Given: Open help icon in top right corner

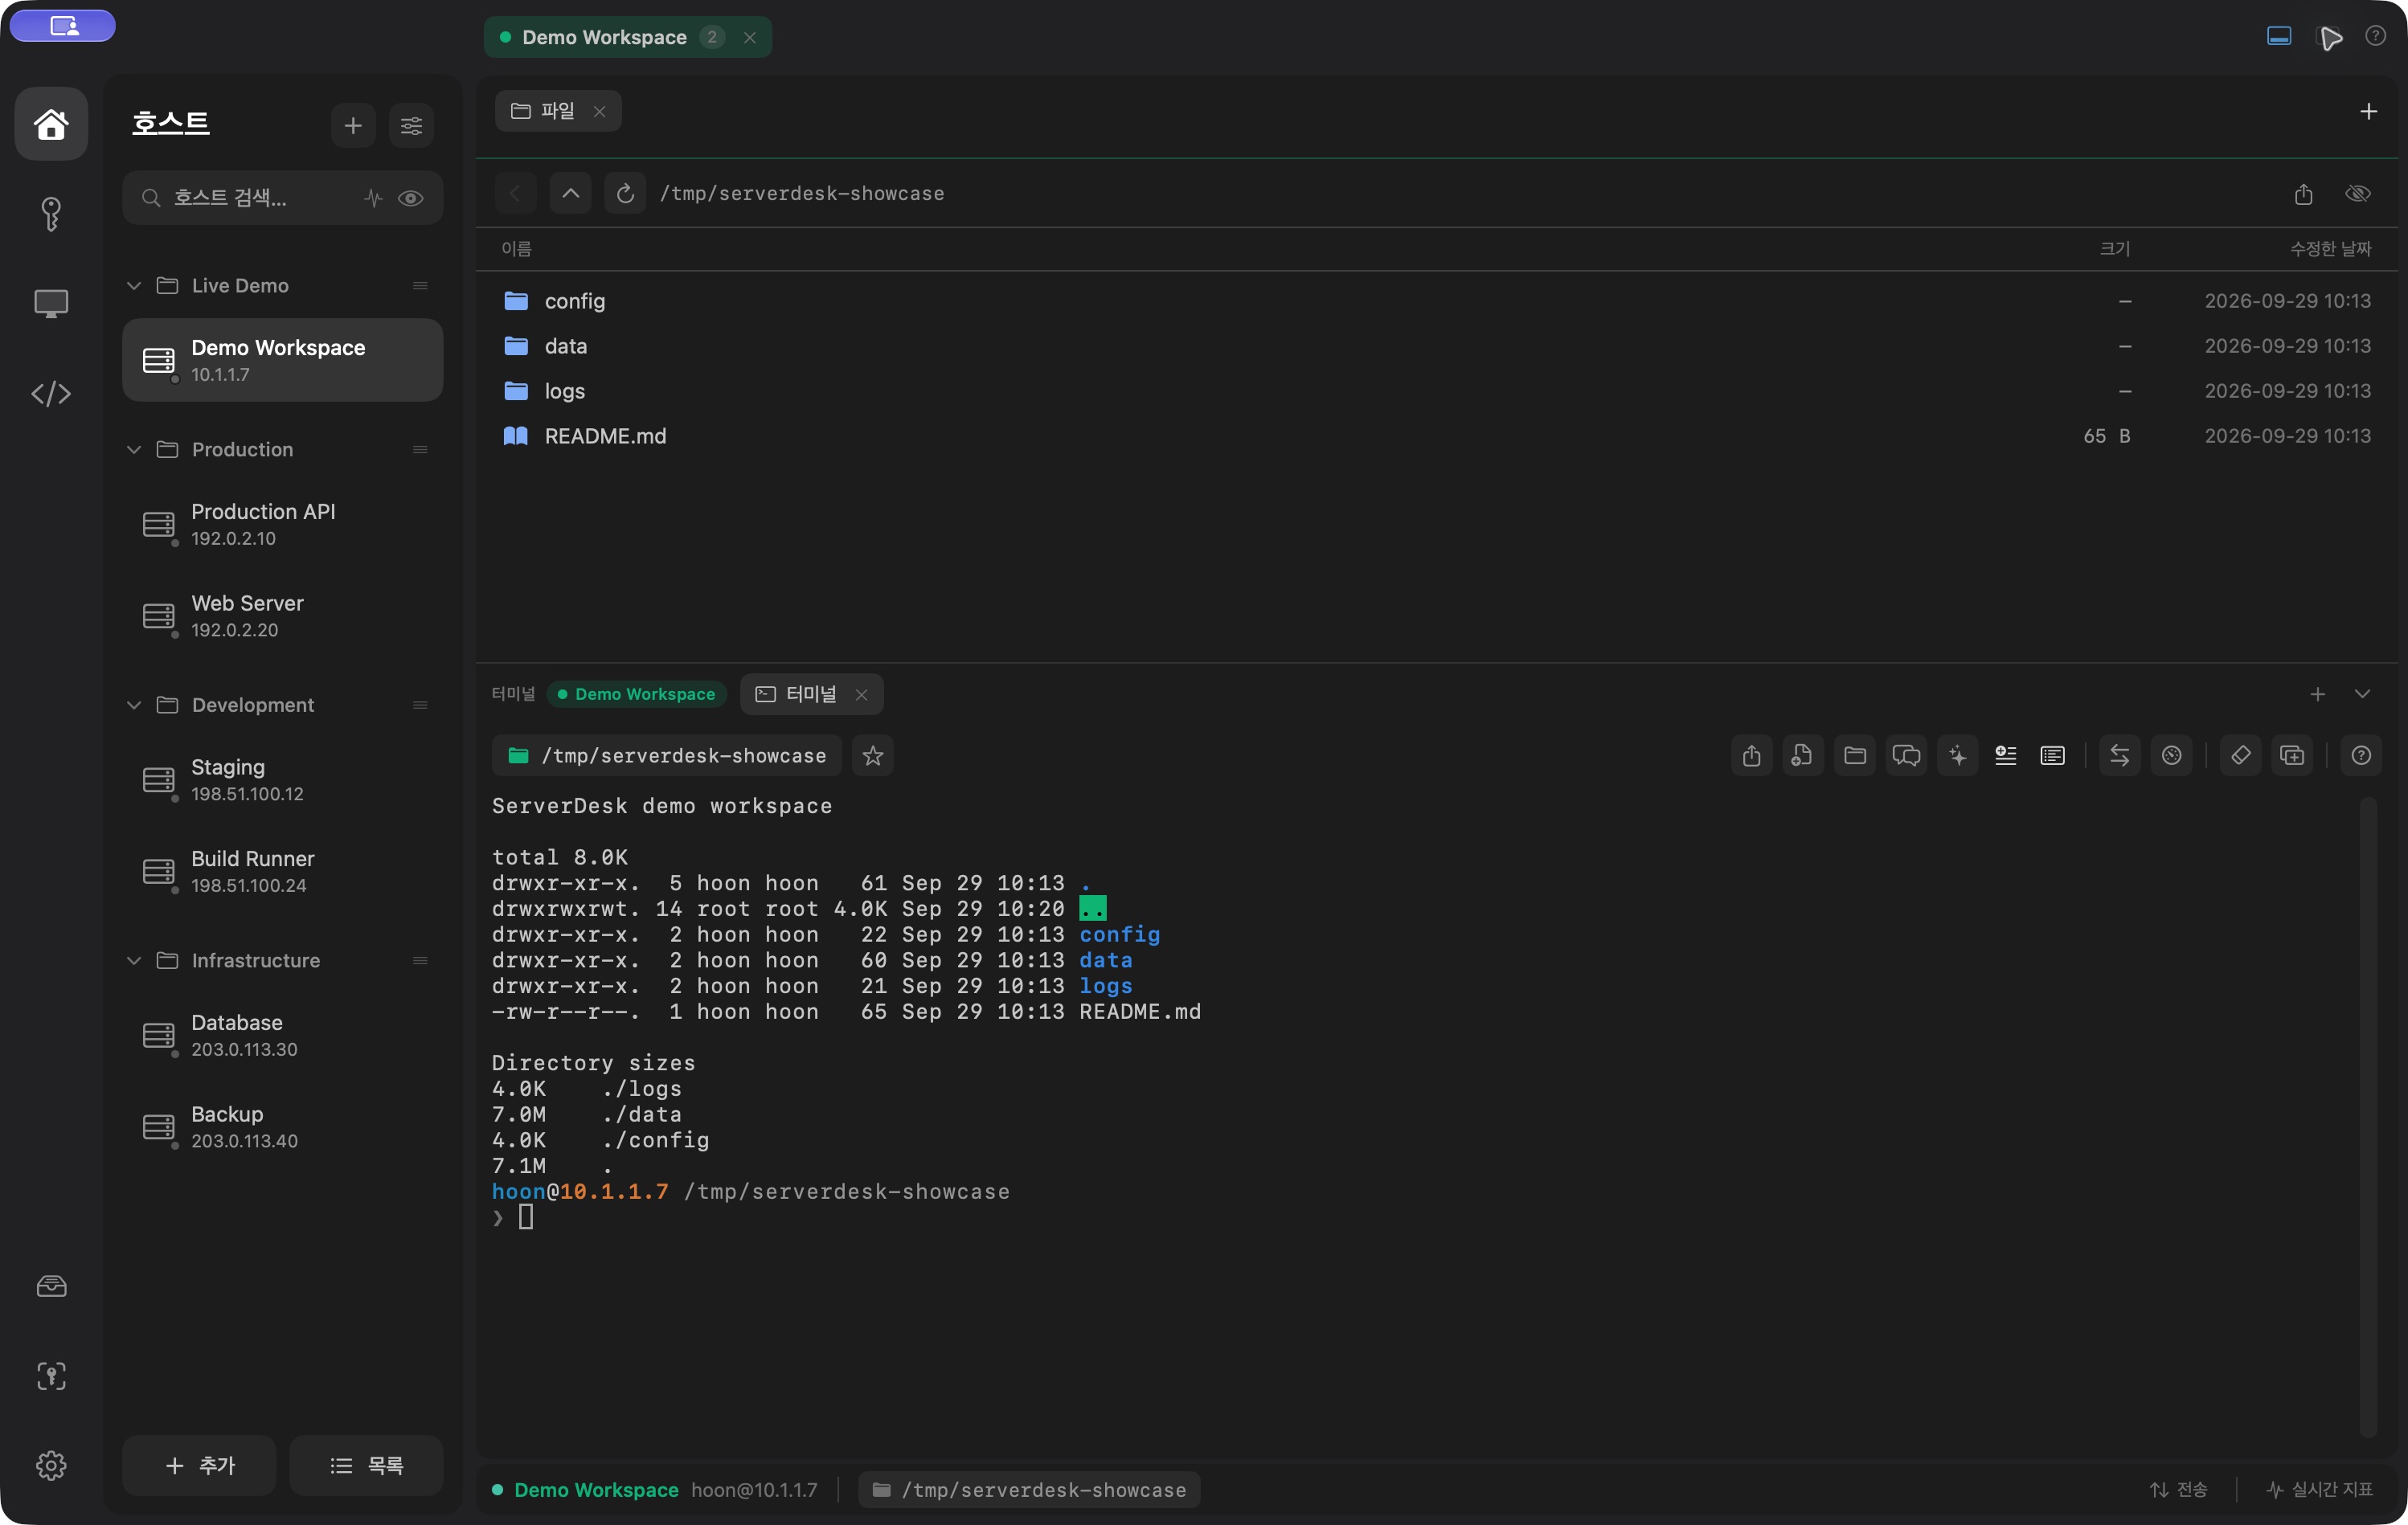Looking at the screenshot, I should point(2376,37).
